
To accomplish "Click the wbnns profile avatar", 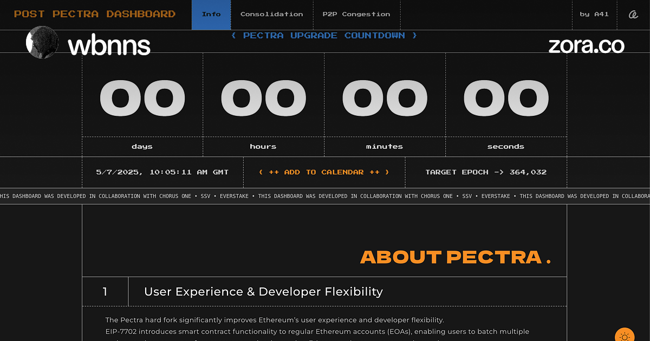I will click(42, 43).
